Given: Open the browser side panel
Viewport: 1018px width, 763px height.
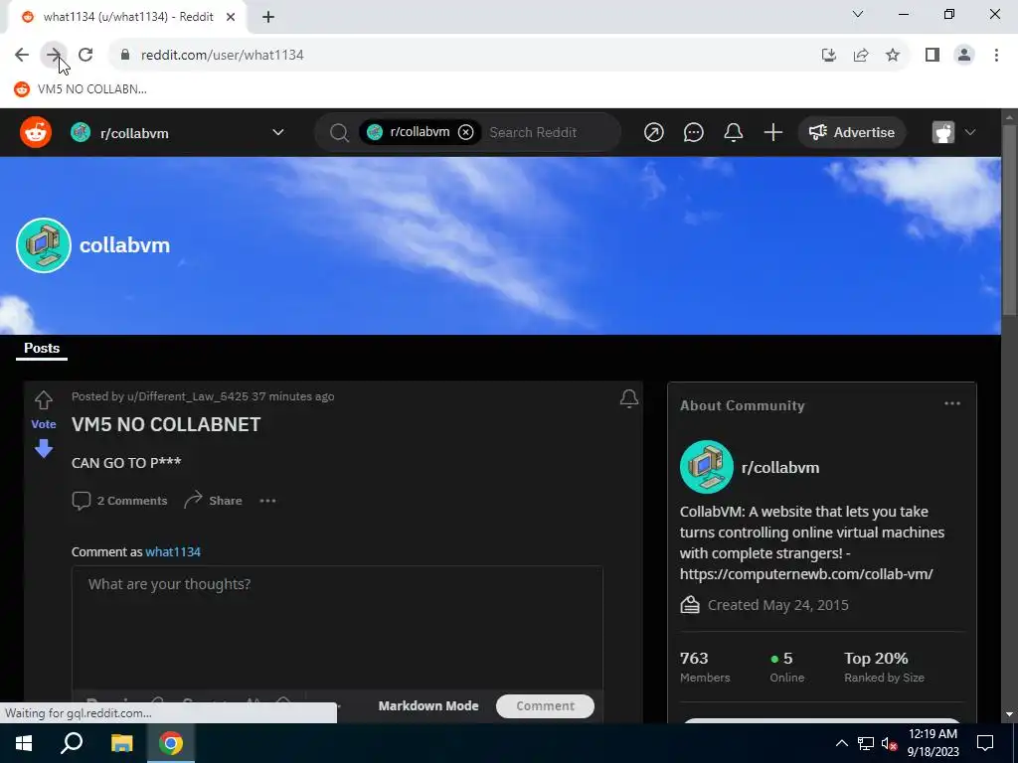Looking at the screenshot, I should point(933,55).
